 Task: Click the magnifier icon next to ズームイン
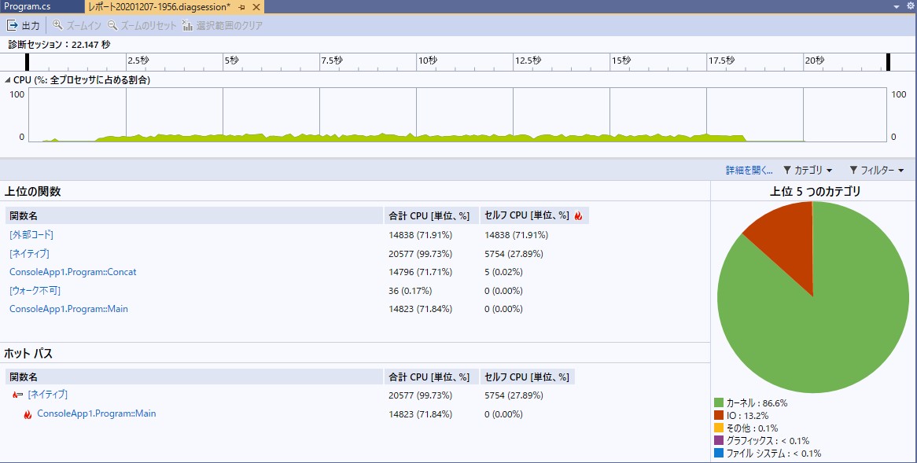[x=57, y=25]
